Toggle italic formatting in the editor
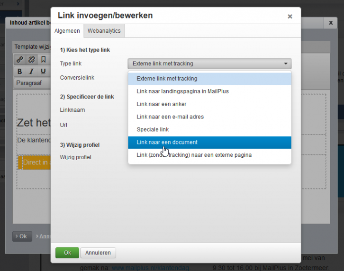Viewport: 344px width, 271px height. click(31, 72)
